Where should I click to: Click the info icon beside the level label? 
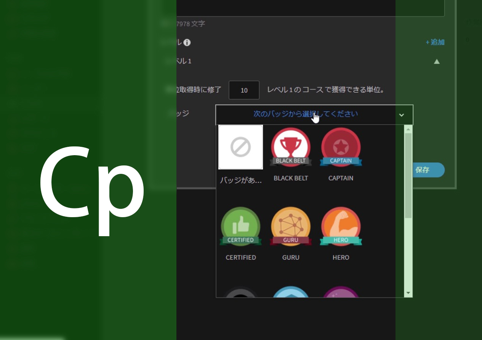click(187, 43)
